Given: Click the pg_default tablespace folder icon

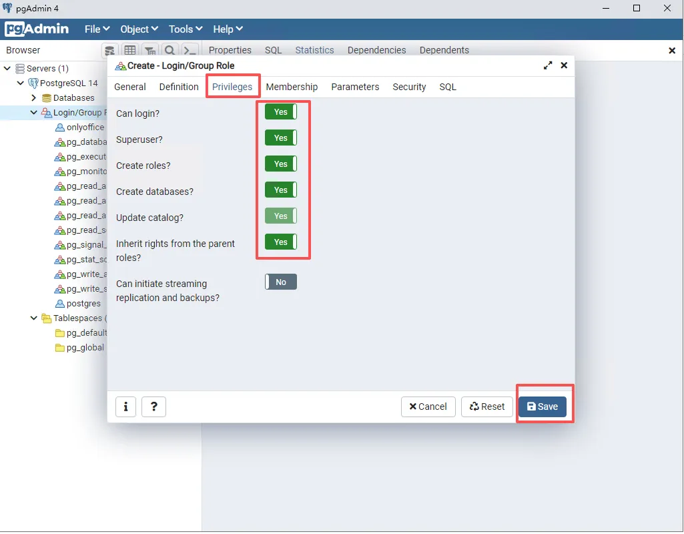Looking at the screenshot, I should point(60,333).
